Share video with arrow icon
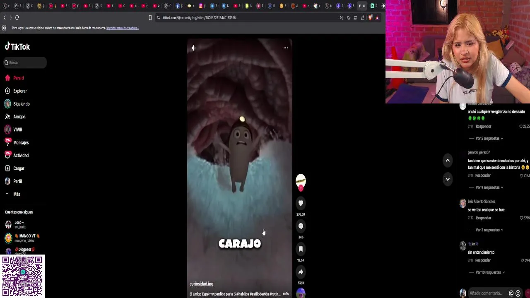The image size is (530, 298). tap(301, 272)
